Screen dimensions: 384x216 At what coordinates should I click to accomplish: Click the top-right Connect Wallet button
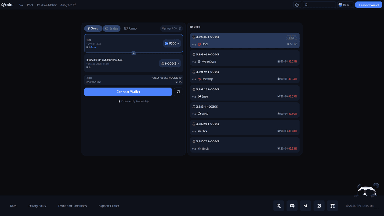[369, 5]
